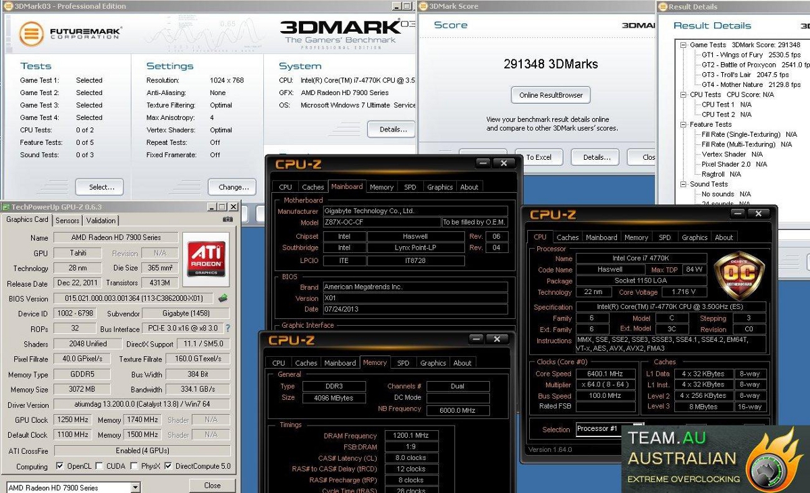Image resolution: width=810 pixels, height=493 pixels.
Task: Collapse the Sound Tests tree node
Action: (x=682, y=183)
